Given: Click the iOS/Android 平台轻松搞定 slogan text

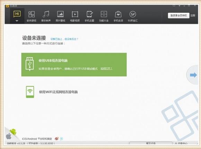Looking at the screenshot, I should (37, 139).
